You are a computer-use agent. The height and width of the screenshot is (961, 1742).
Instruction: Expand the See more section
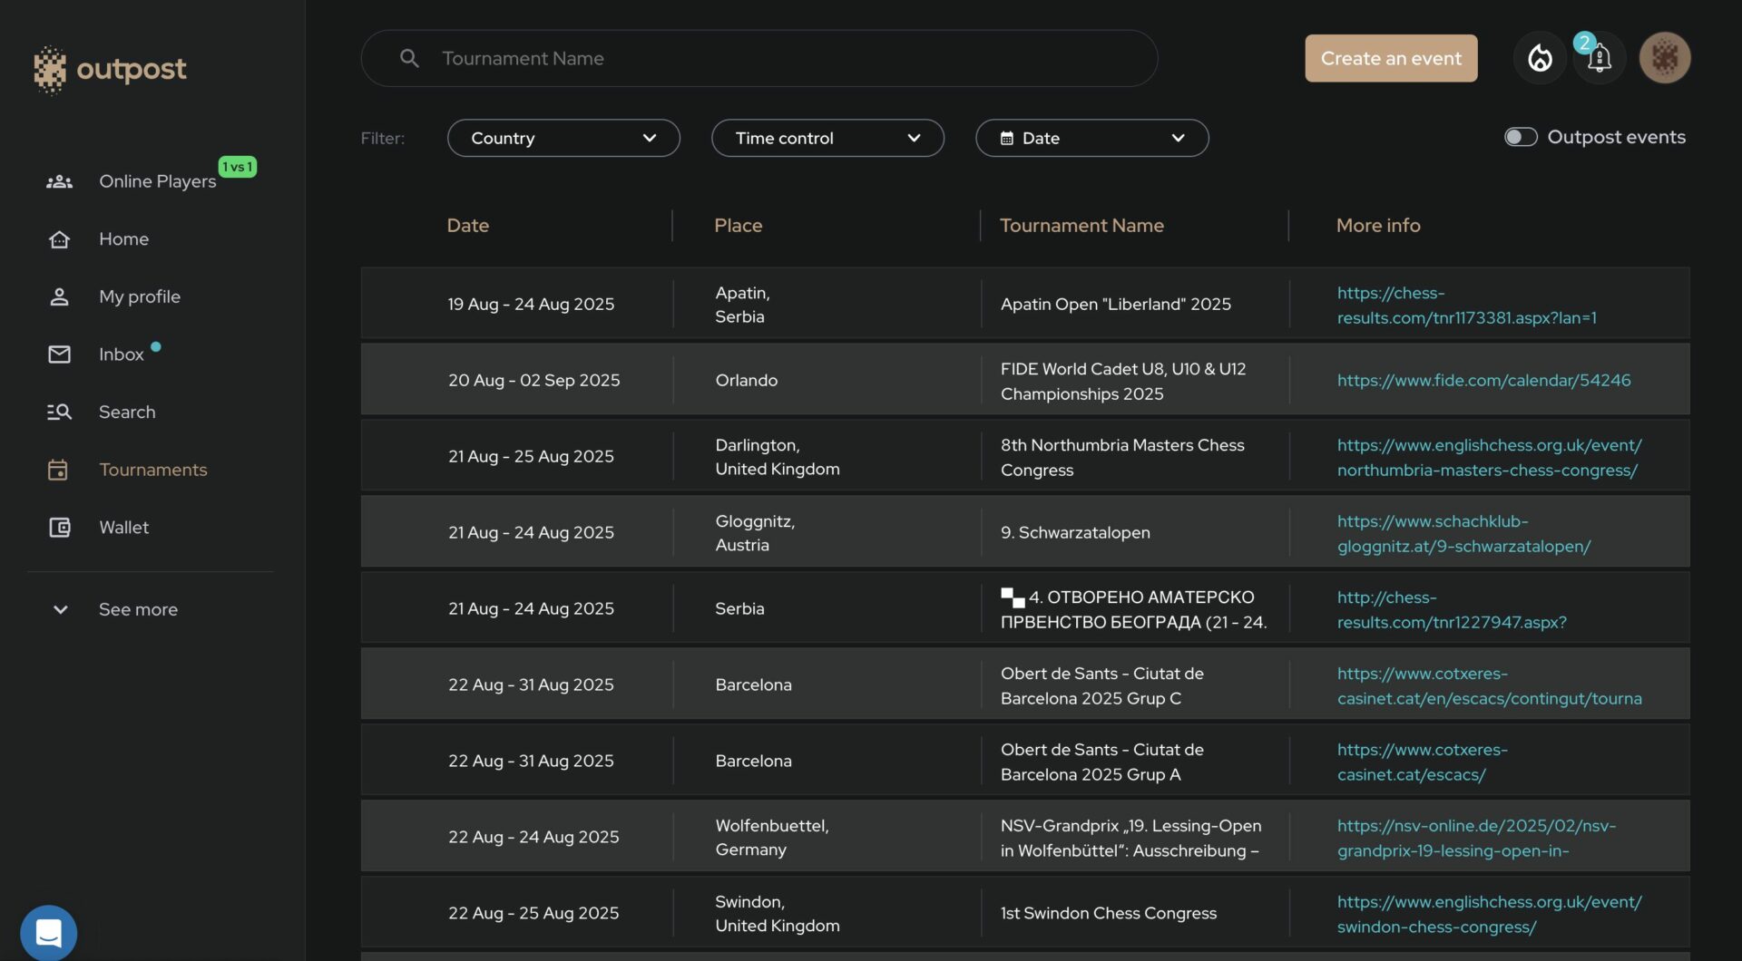(x=137, y=610)
